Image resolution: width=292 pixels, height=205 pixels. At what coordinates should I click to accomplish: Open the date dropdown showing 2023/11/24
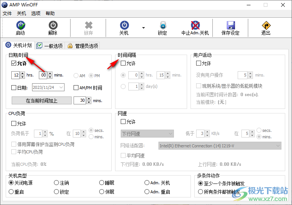(x=61, y=87)
